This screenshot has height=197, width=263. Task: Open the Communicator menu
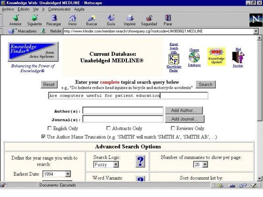(x=59, y=9)
